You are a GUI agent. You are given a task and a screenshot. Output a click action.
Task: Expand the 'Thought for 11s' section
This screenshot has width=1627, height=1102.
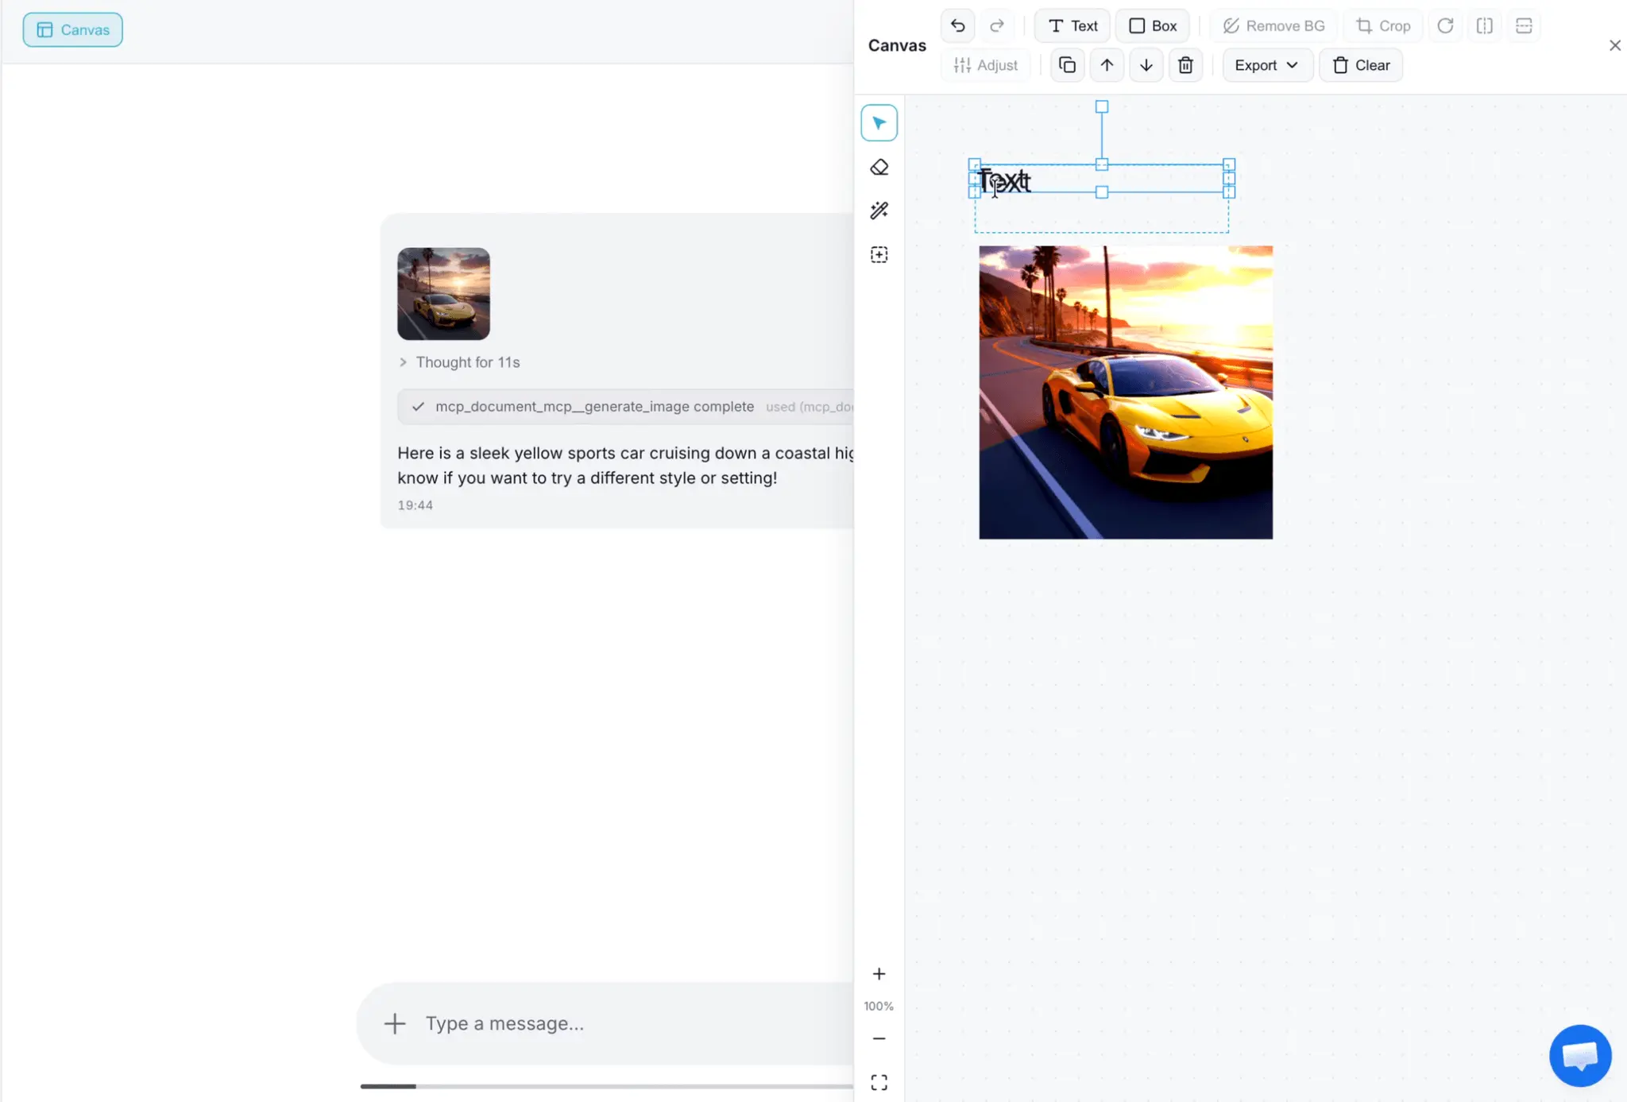(459, 362)
